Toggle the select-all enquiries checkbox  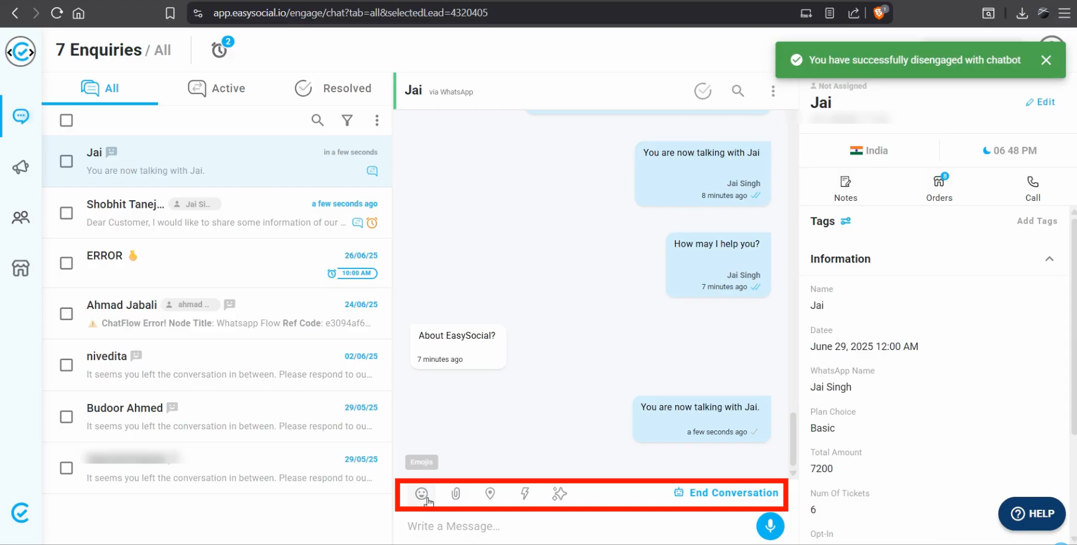tap(66, 120)
